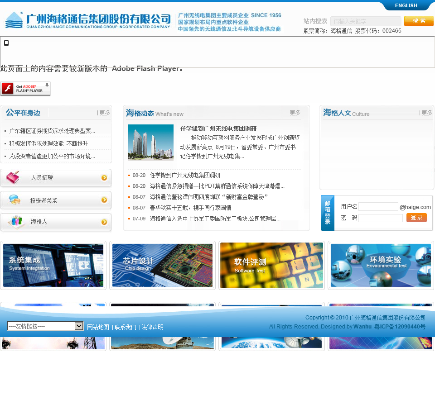Click the Haige company logo icon
The width and height of the screenshot is (435, 395).
tap(14, 20)
